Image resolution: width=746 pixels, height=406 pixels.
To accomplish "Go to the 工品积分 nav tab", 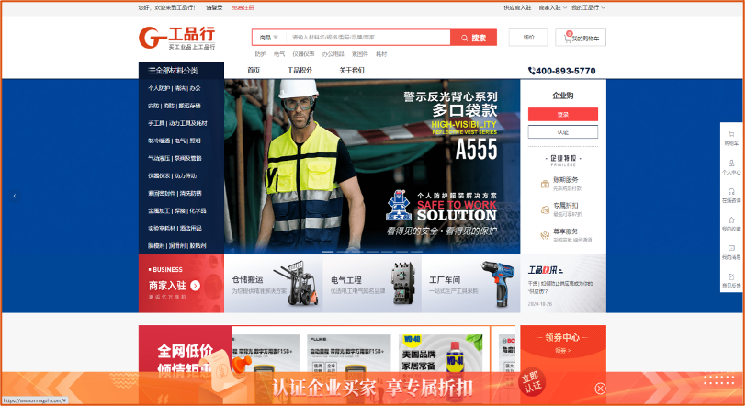I will 300,71.
